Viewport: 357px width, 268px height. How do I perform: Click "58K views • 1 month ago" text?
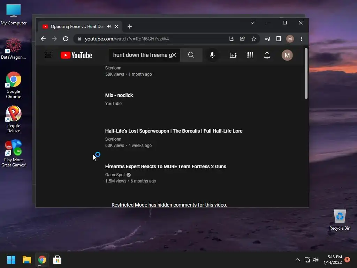(x=128, y=74)
